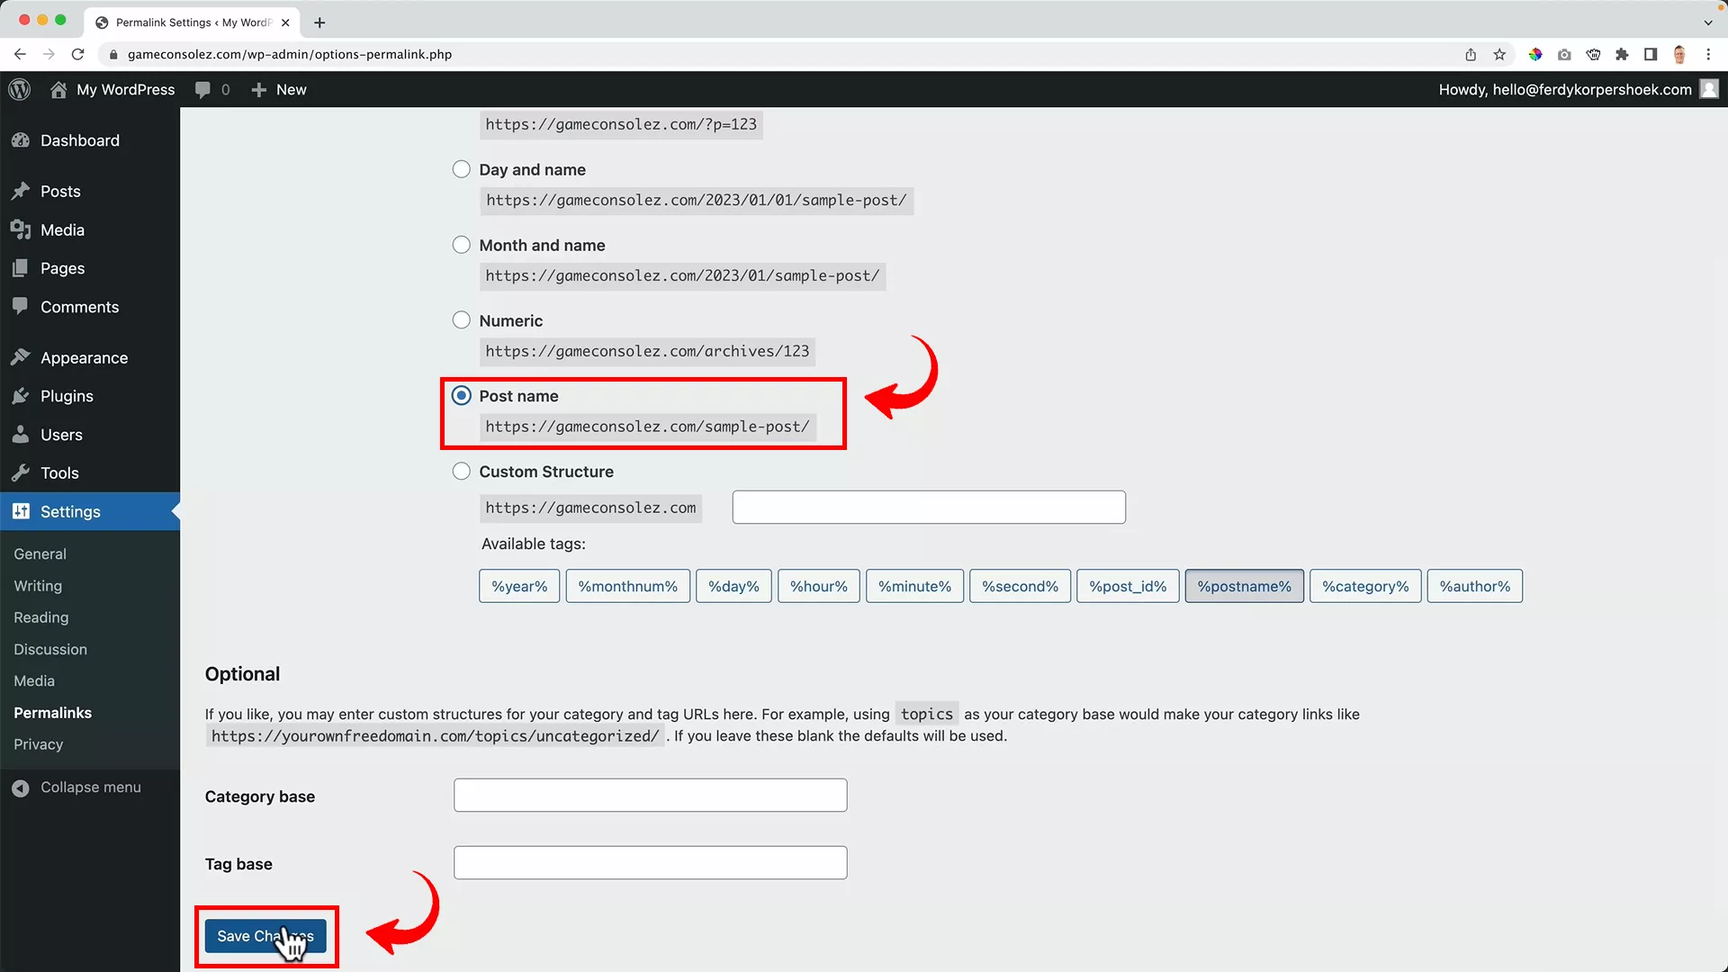The height and width of the screenshot is (972, 1728).
Task: Insert the %postname% tag
Action: coord(1244,586)
